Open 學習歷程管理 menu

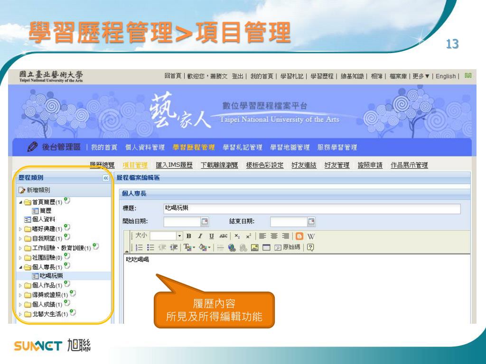click(x=194, y=147)
